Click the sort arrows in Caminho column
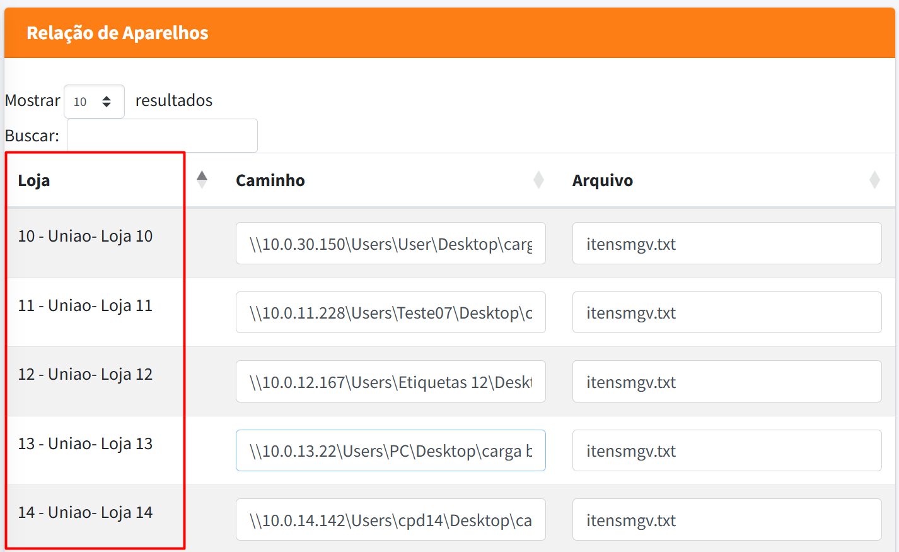The width and height of the screenshot is (899, 552). point(538,180)
